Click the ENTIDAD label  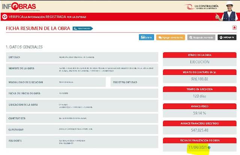click(14, 57)
